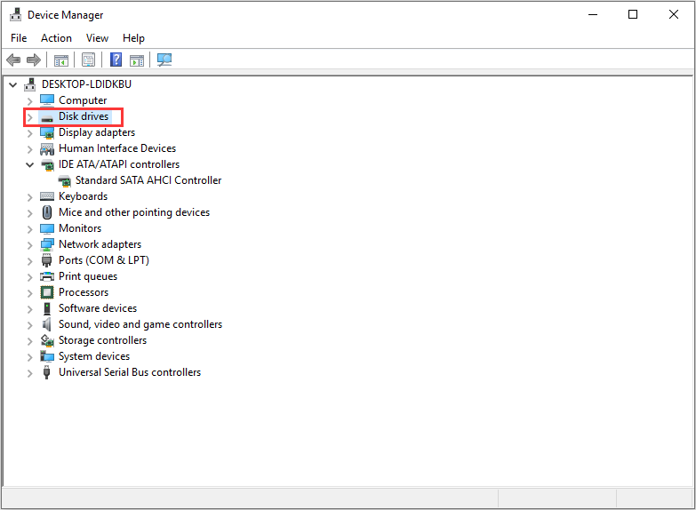Collapse the IDE ATA/ATAPI controllers node
This screenshot has height=510, width=696.
[29, 164]
